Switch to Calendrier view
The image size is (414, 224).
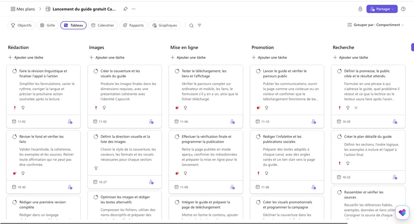pyautogui.click(x=103, y=25)
